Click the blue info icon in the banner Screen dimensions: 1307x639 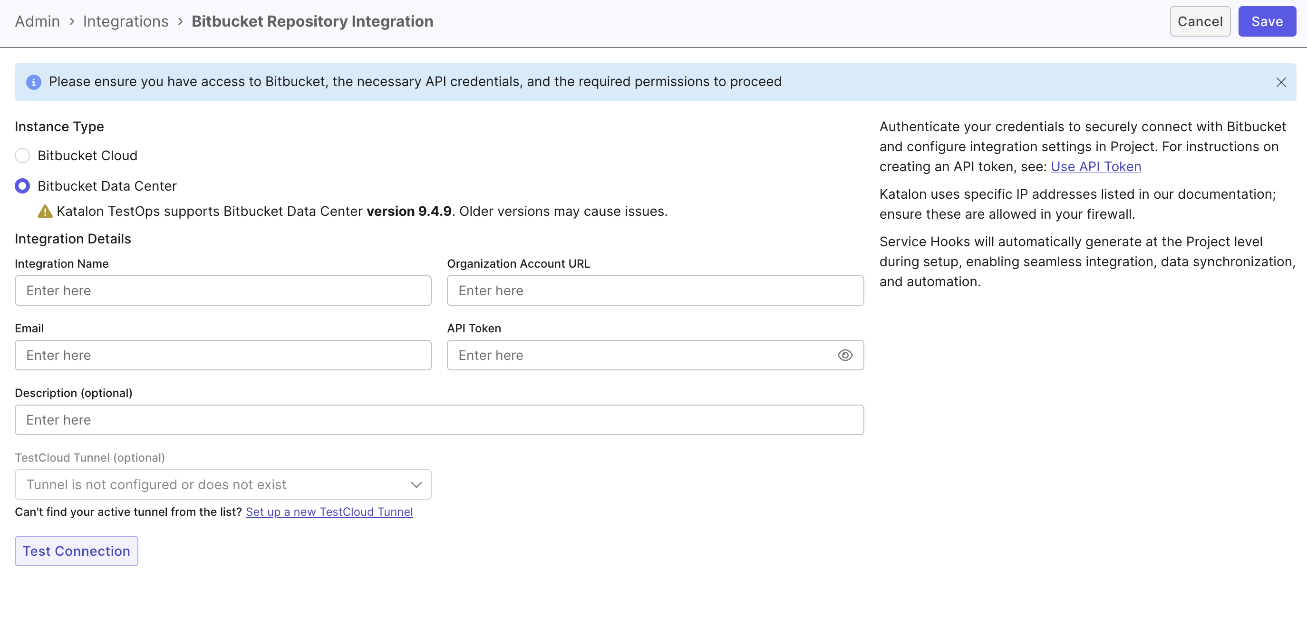(33, 82)
